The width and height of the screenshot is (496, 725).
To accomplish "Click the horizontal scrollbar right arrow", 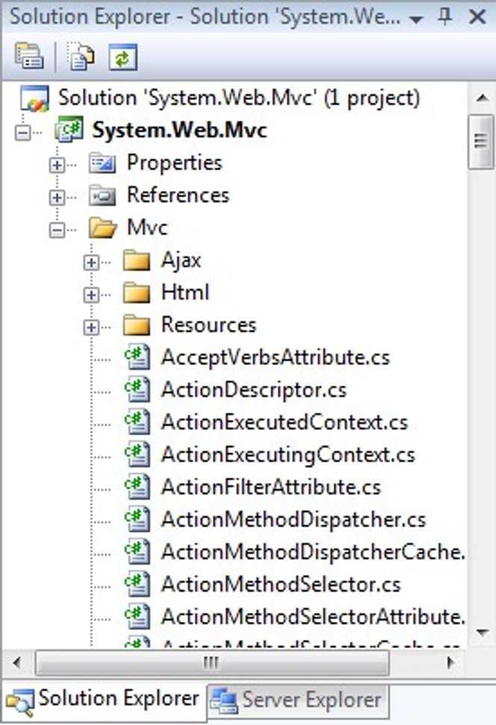I will 450,662.
